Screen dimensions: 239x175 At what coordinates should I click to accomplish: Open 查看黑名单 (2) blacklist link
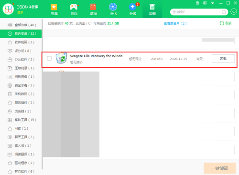coord(175,23)
